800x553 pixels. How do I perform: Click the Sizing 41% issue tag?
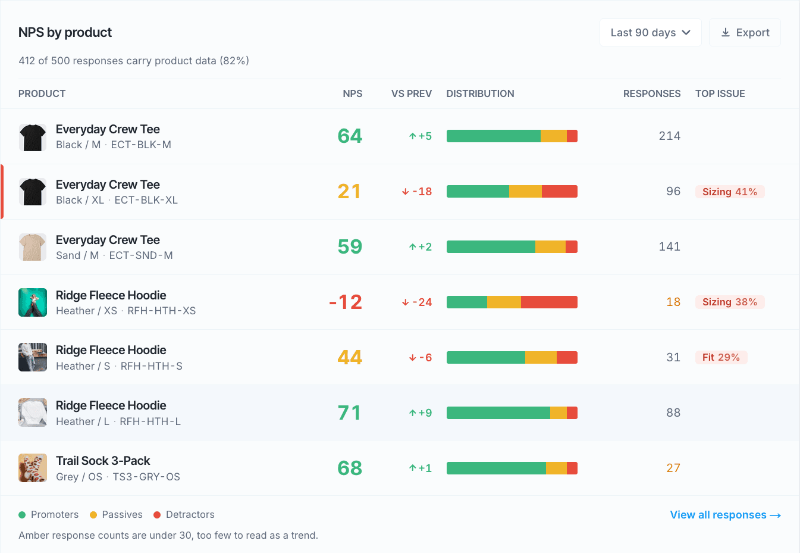point(730,192)
